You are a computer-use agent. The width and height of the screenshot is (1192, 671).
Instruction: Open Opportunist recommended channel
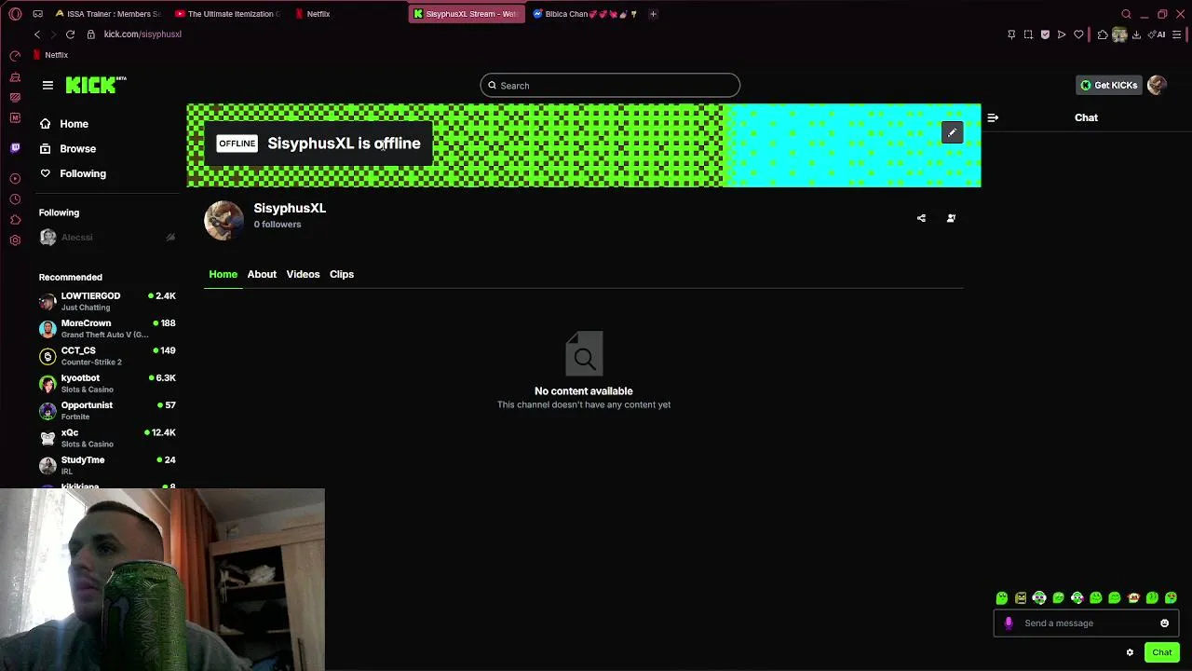107,410
